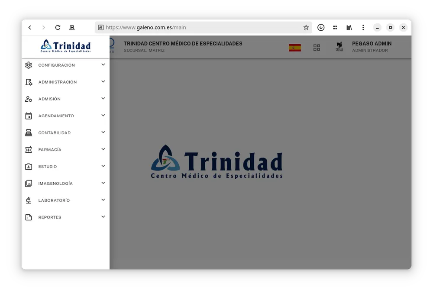Open the browser library icon

pyautogui.click(x=349, y=27)
